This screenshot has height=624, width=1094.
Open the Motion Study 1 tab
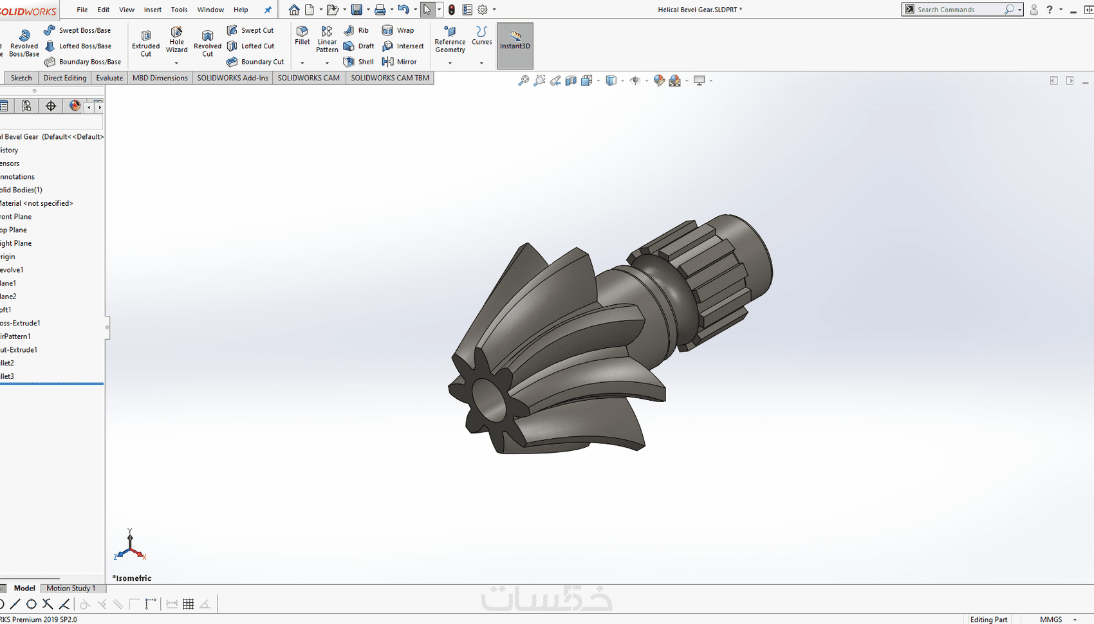[x=71, y=588]
